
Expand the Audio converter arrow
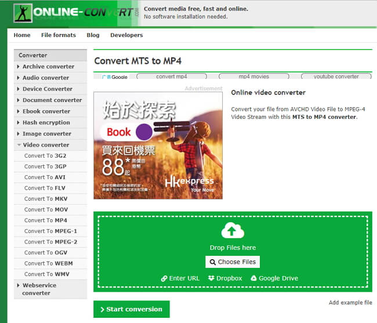point(19,78)
